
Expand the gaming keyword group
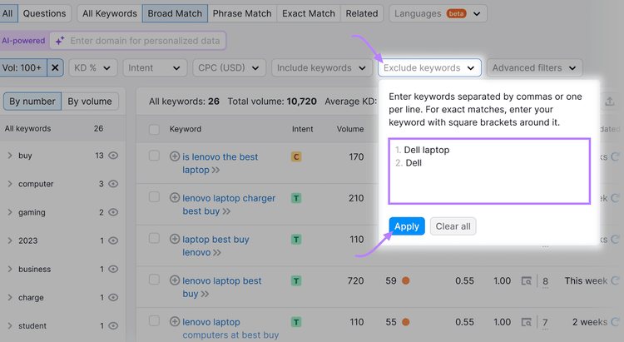[x=10, y=212]
